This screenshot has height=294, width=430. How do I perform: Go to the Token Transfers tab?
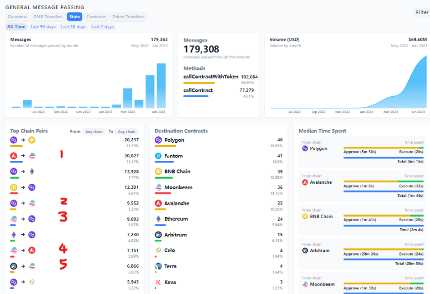click(128, 17)
